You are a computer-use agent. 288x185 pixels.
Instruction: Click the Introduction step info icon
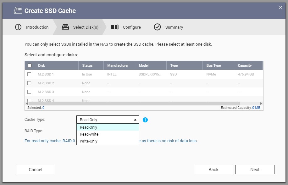18,27
